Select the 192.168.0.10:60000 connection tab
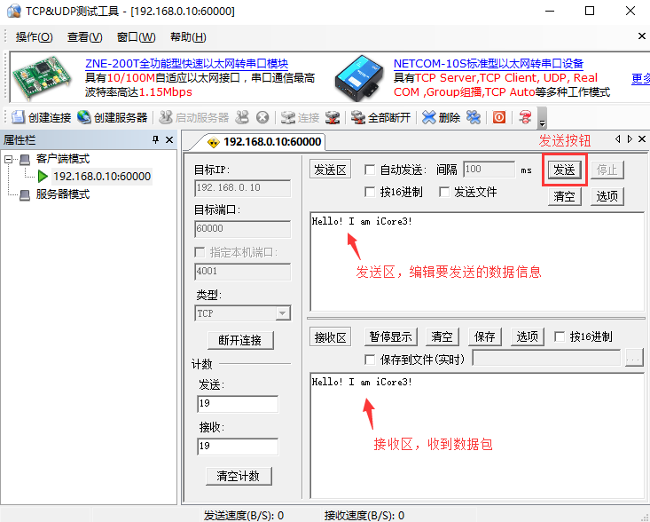The image size is (650, 522). click(262, 142)
